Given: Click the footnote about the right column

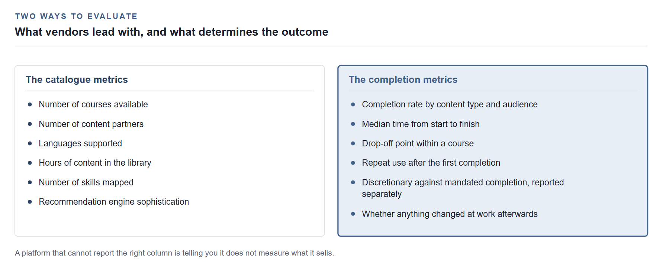Looking at the screenshot, I should tap(174, 253).
